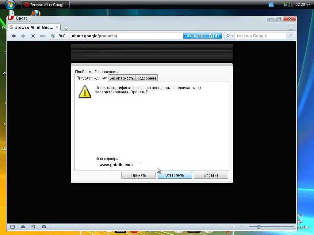The height and width of the screenshot is (235, 314).
Task: Switch to the Подробнее tab
Action: pos(146,78)
